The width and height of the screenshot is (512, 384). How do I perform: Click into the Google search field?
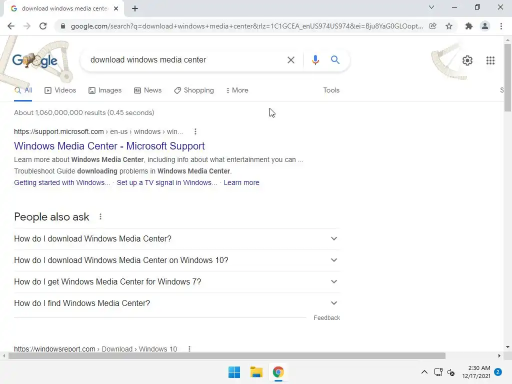pos(186,60)
